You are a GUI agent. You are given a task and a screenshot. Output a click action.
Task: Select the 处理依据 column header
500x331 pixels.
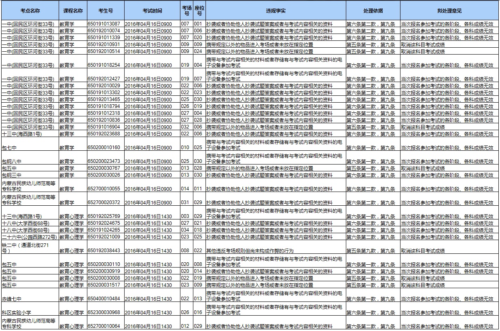click(373, 11)
